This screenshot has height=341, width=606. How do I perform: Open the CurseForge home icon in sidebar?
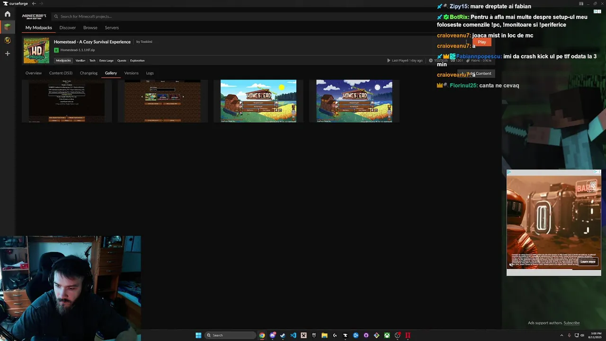[8, 14]
